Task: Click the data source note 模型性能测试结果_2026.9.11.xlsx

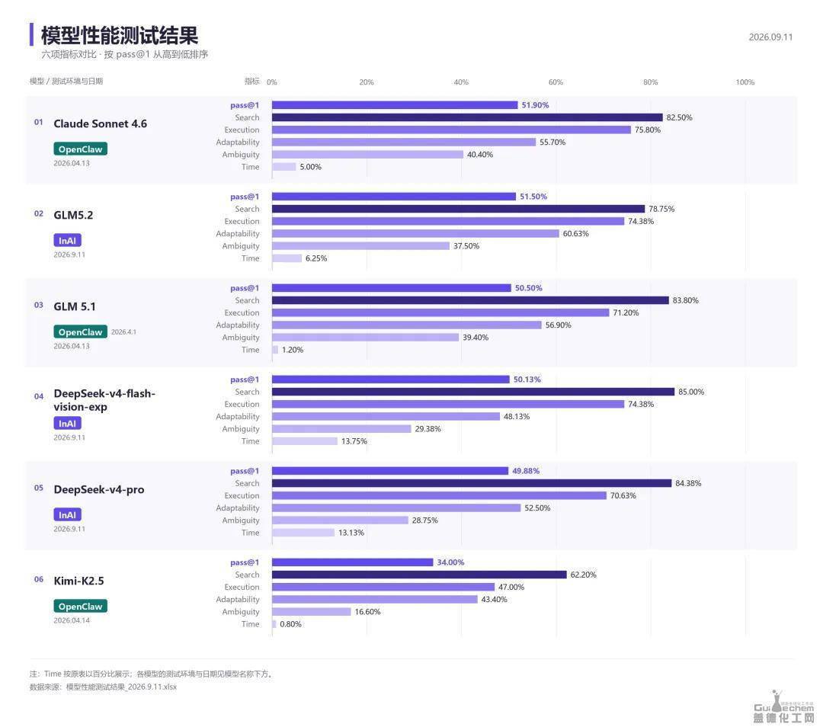Action: click(x=121, y=687)
